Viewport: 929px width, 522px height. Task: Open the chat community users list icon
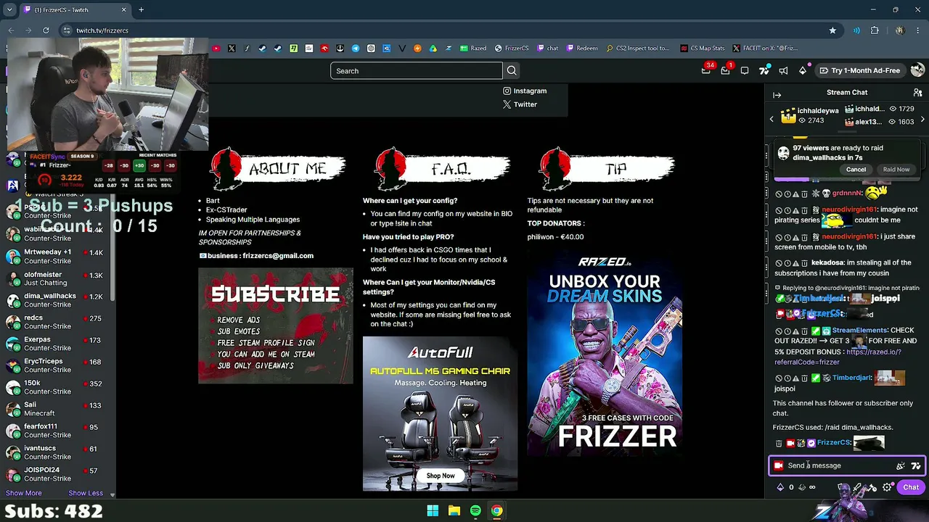tap(917, 93)
